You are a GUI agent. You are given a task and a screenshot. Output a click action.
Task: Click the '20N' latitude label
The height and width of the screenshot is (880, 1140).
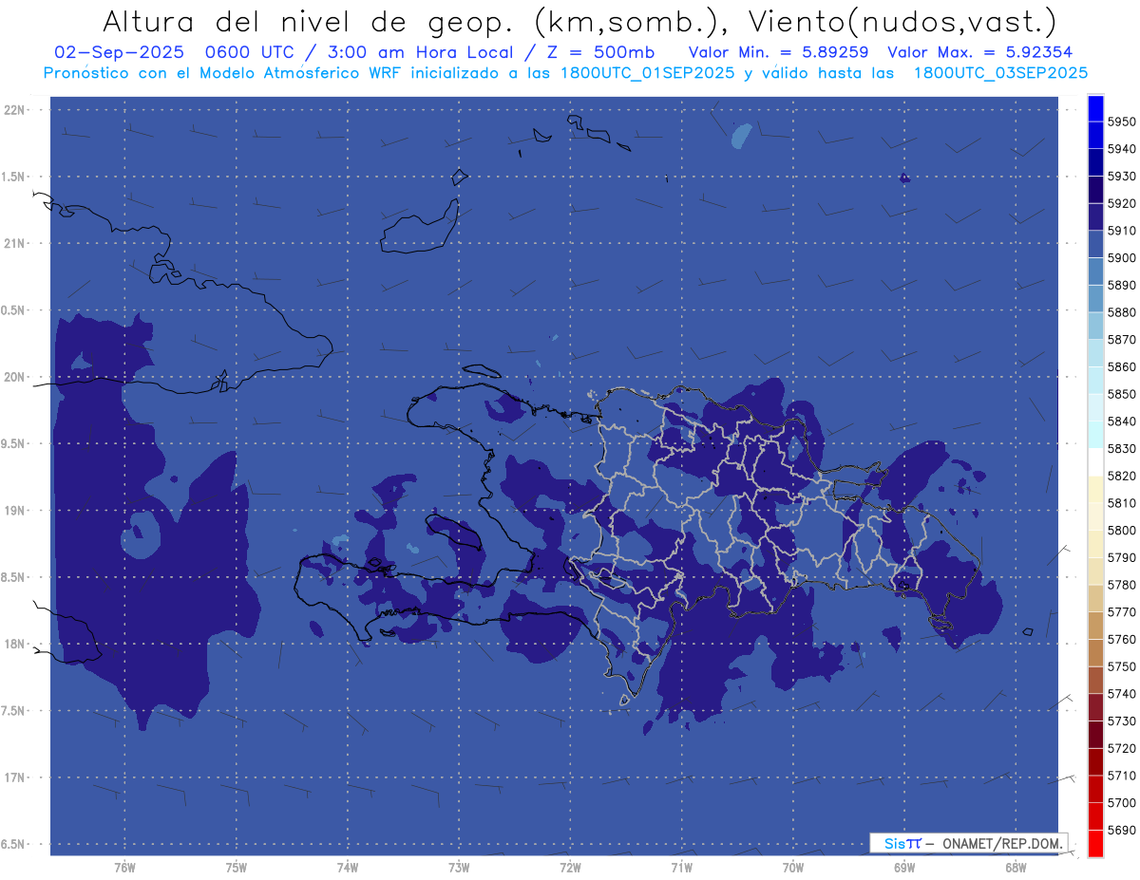click(x=14, y=377)
